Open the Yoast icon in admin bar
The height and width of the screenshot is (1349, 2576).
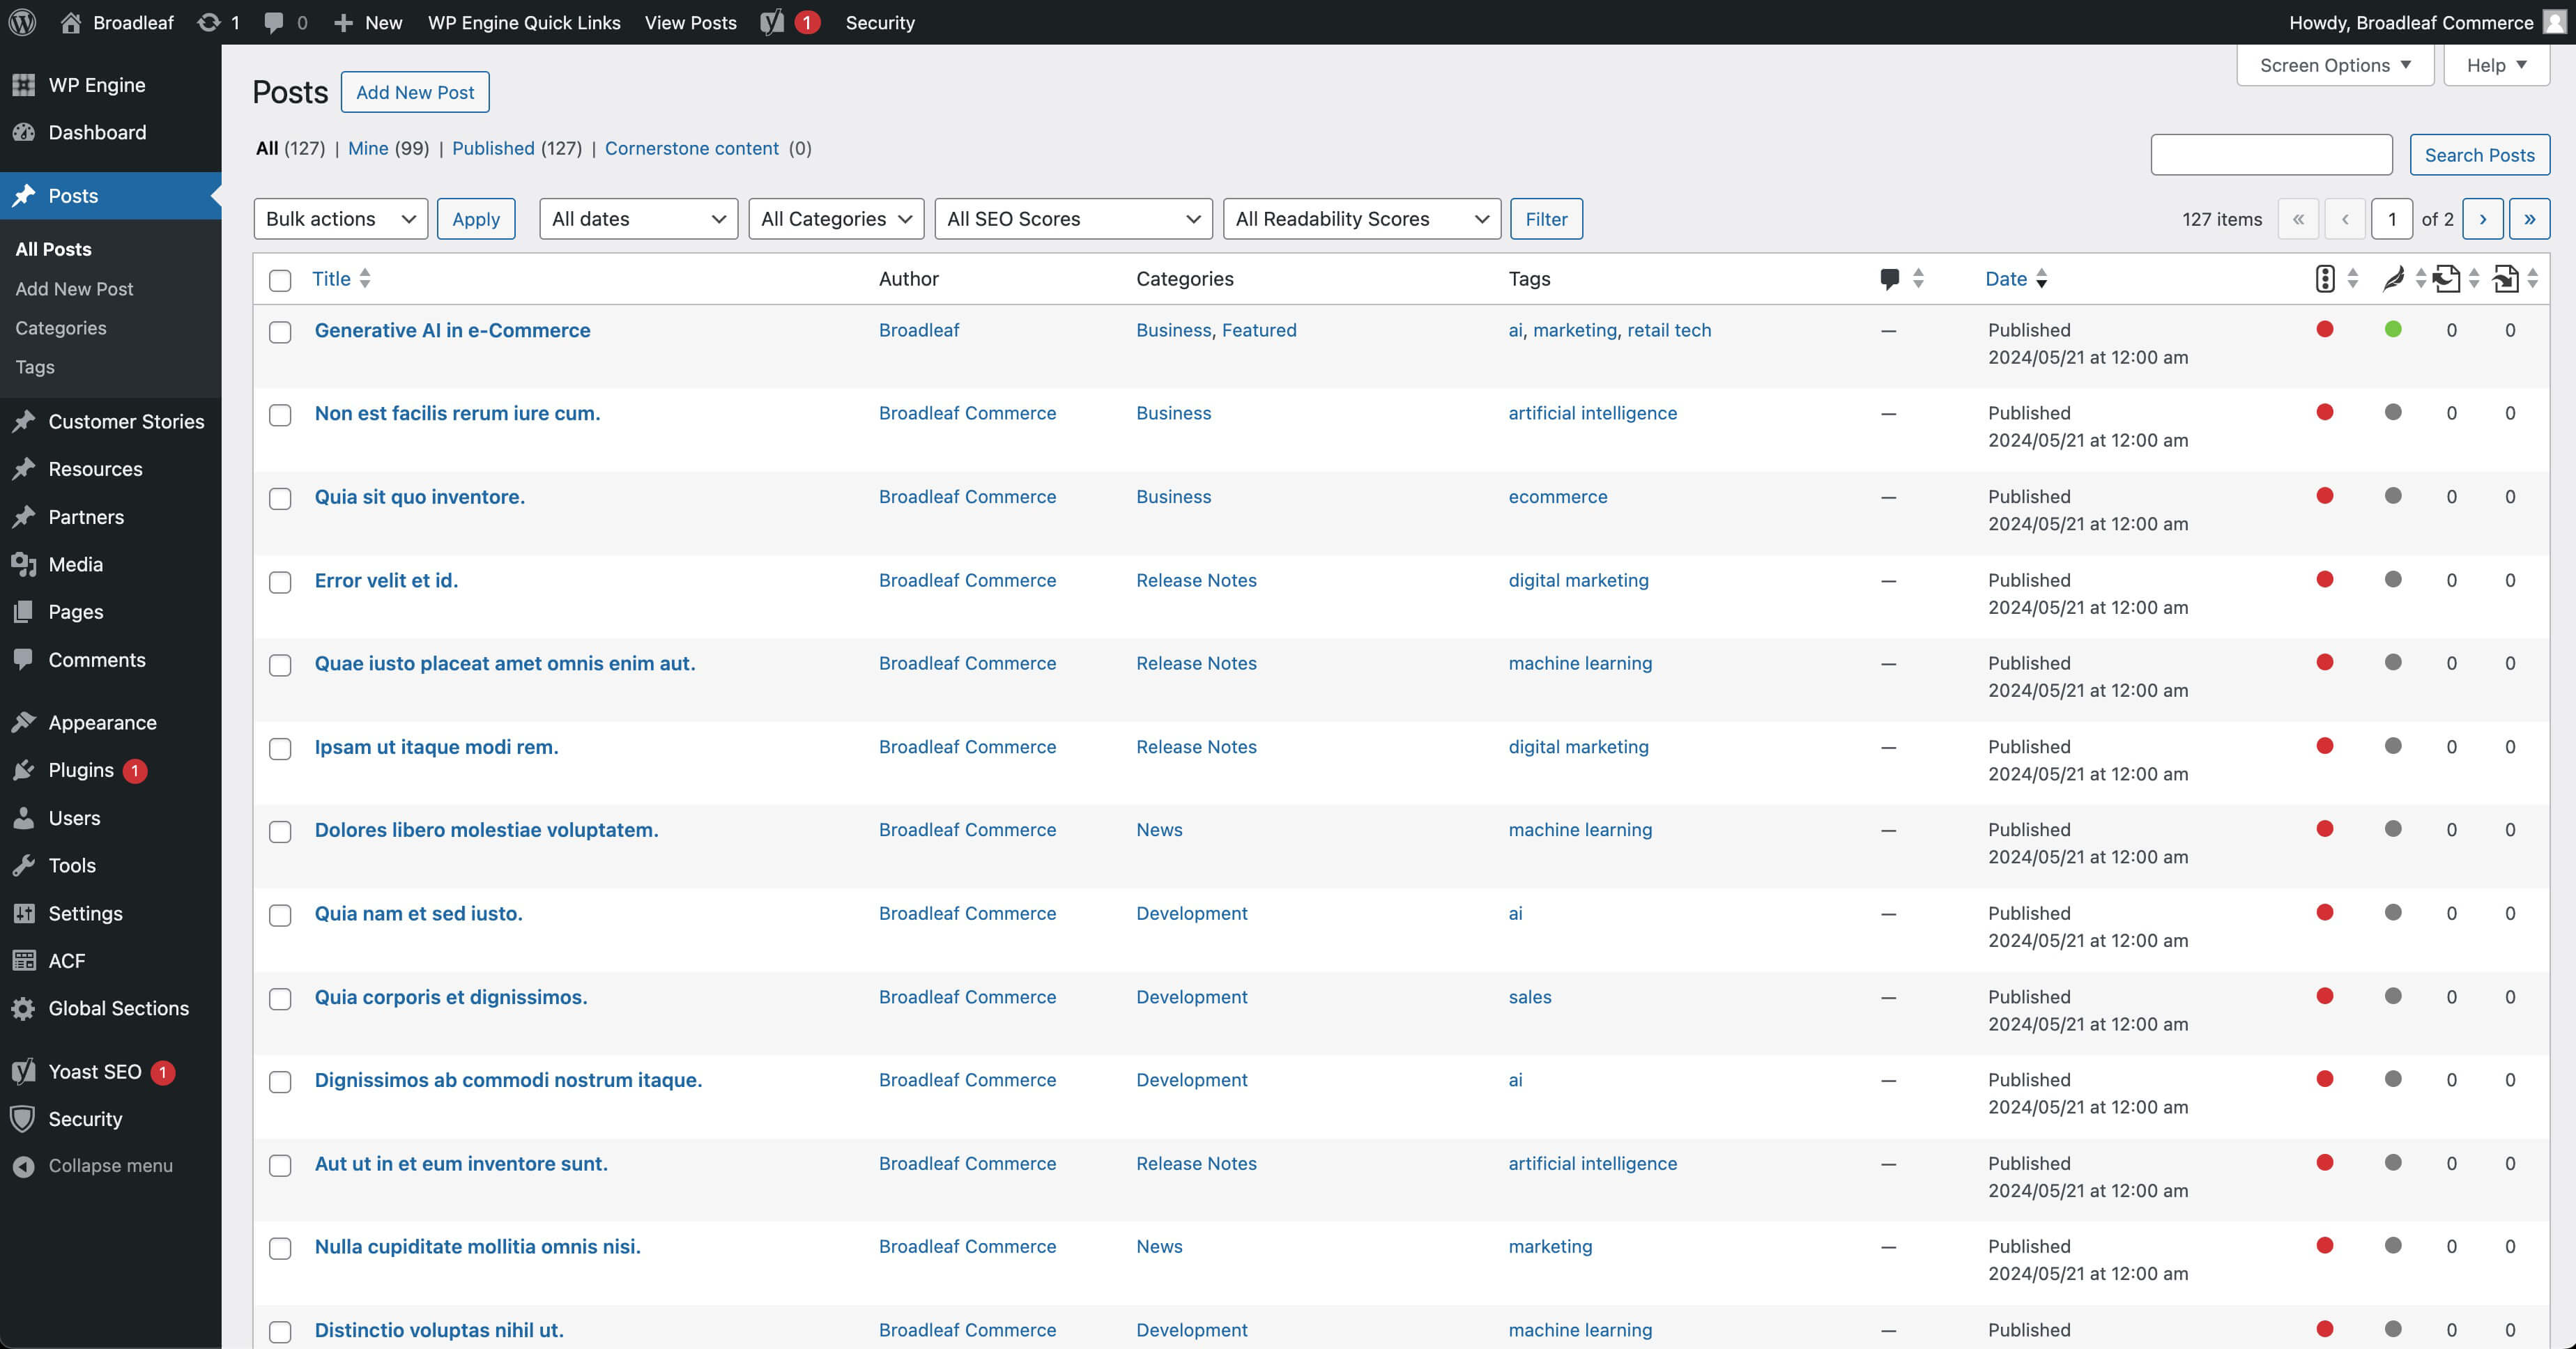coord(772,22)
